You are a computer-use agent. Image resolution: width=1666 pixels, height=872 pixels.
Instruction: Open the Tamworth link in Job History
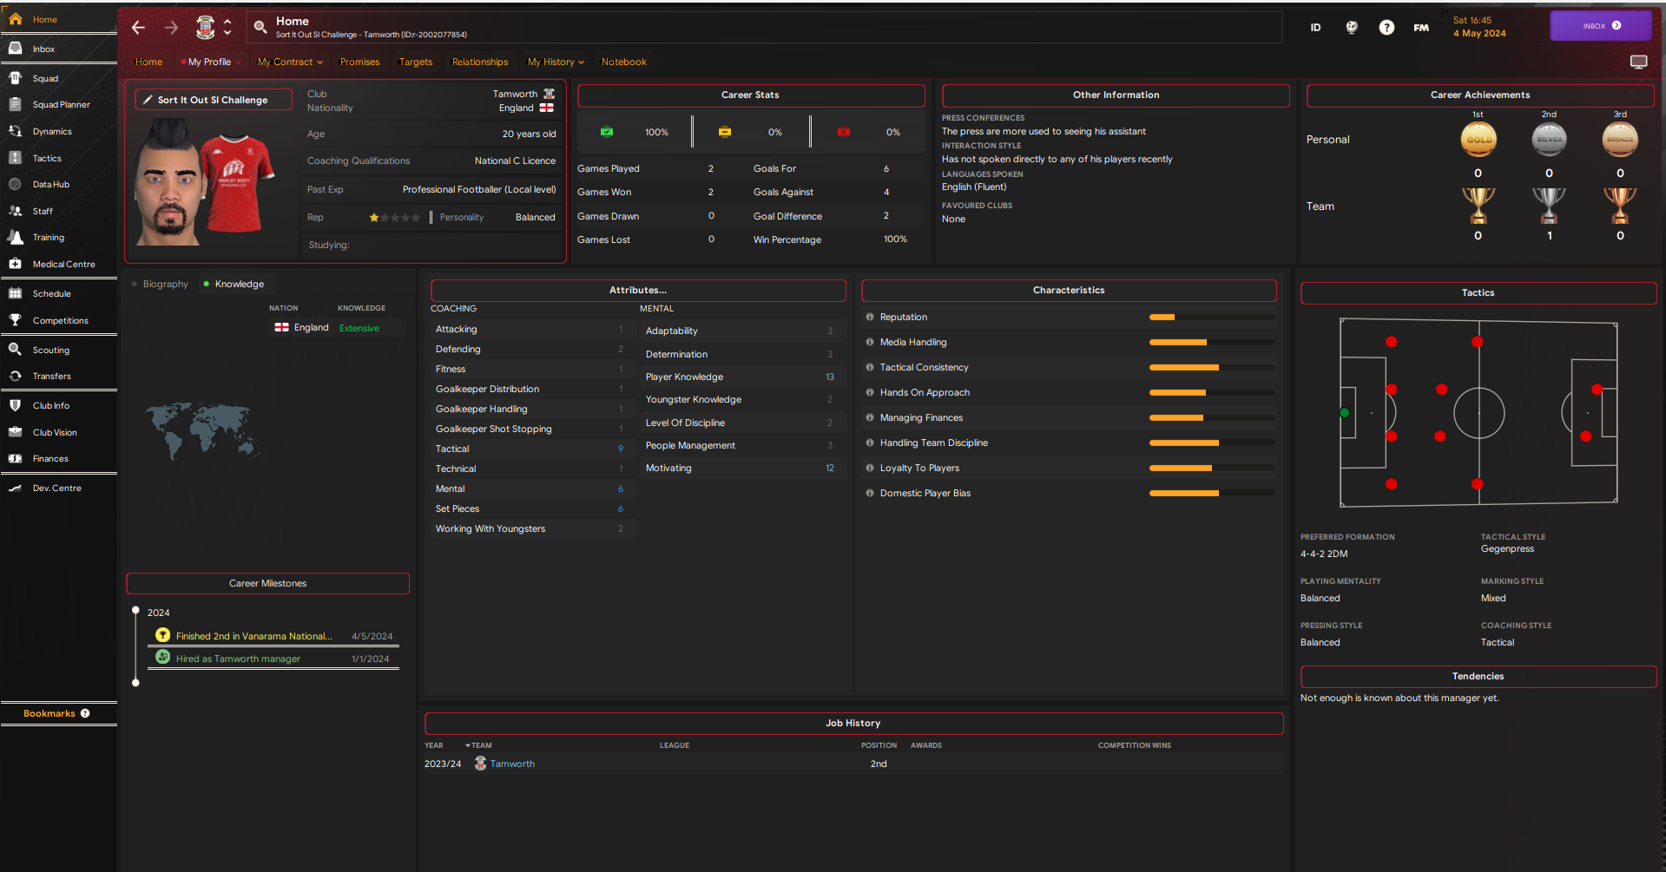512,764
